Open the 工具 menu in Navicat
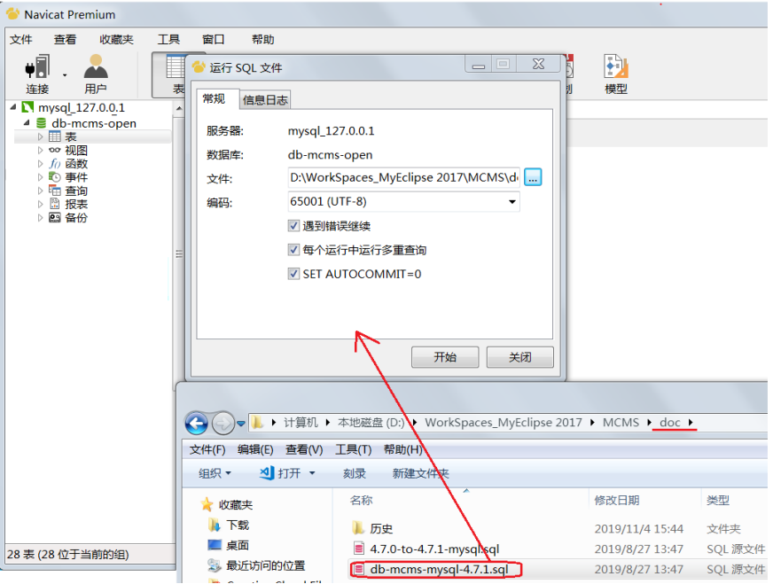Screen dimensions: 773x584 (x=168, y=39)
